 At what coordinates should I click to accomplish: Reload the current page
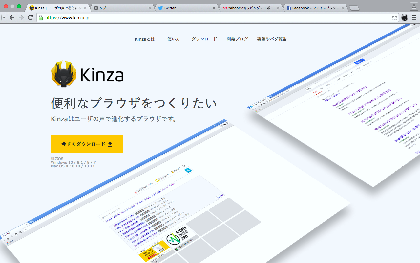[x=30, y=18]
